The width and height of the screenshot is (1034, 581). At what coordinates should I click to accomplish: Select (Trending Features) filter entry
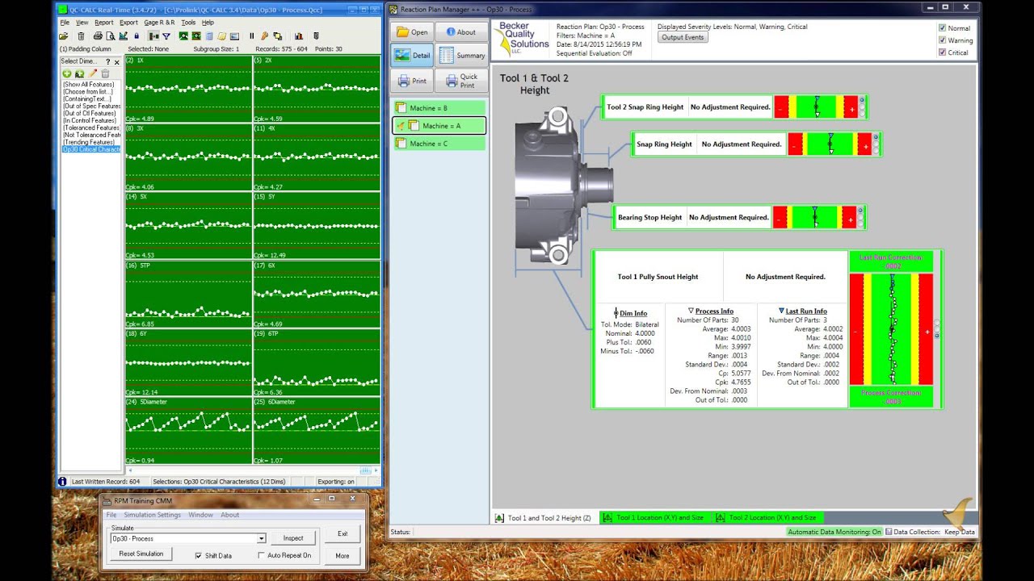point(89,142)
